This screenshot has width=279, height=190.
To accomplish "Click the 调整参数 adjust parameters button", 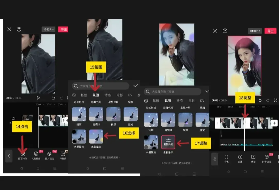I will [168, 142].
